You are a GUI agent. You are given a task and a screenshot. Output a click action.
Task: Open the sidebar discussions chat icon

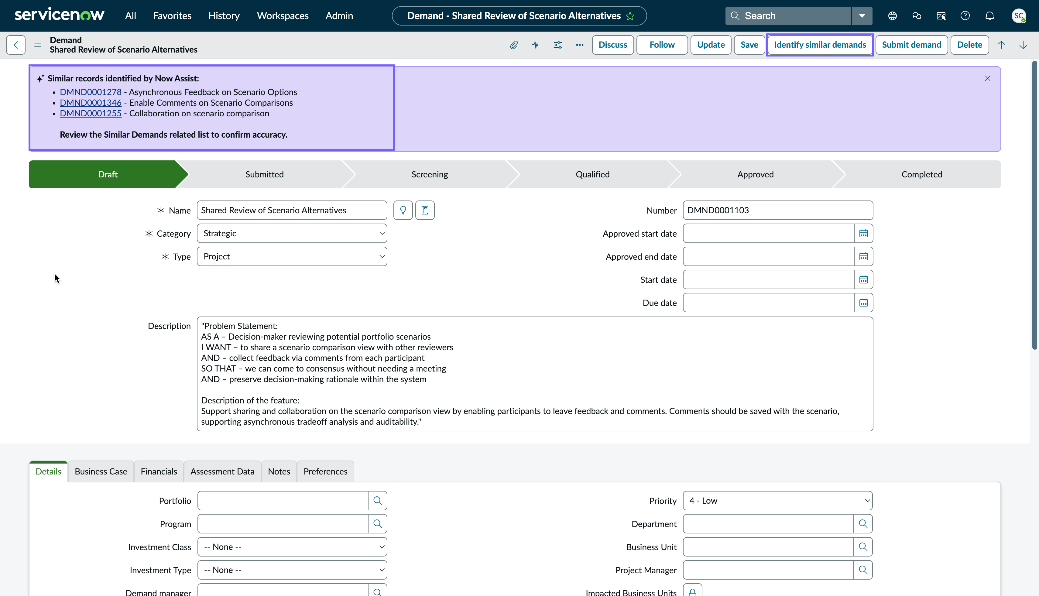click(x=917, y=16)
